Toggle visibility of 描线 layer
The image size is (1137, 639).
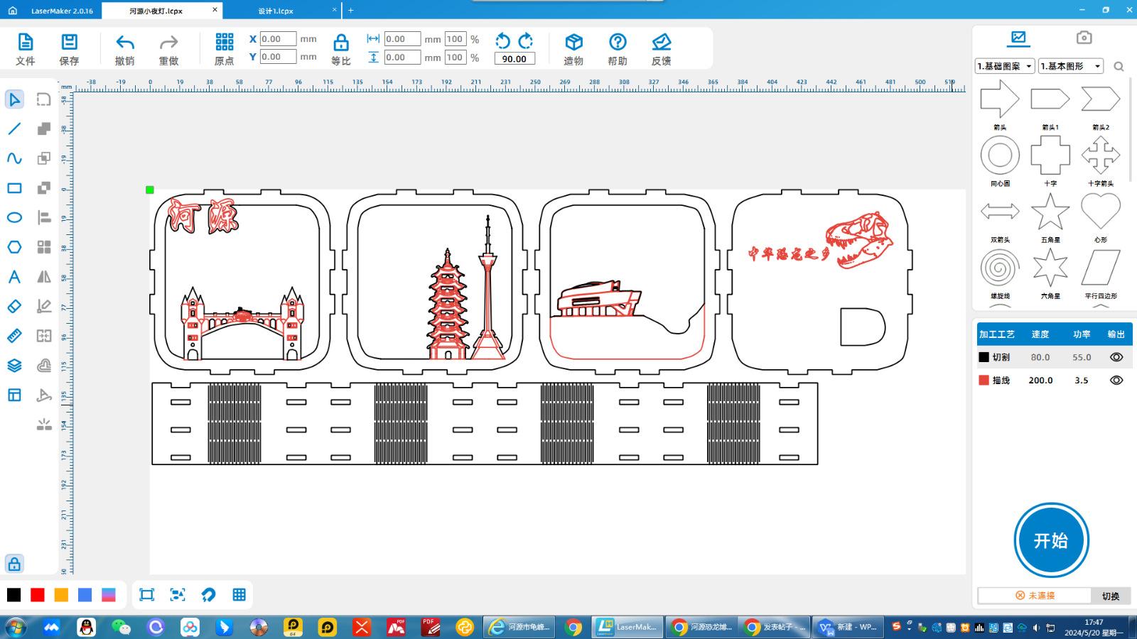point(1116,381)
